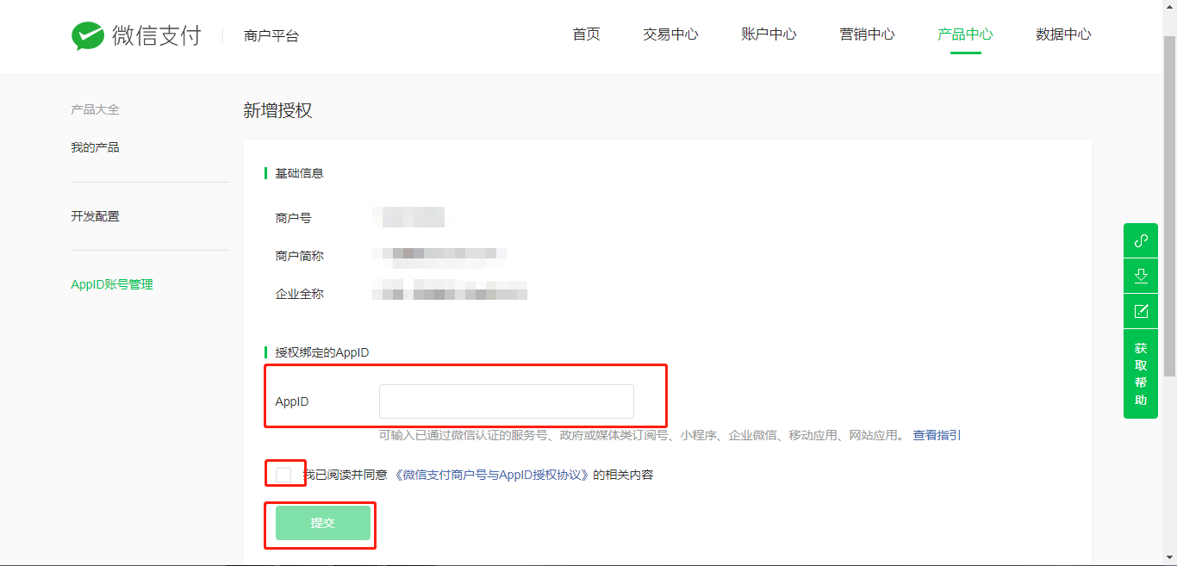Select the 产品中心 tab
The height and width of the screenshot is (566, 1177).
pos(965,34)
